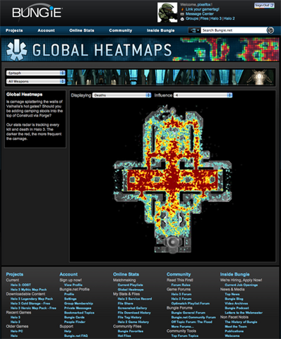Open the Epitaph map selection dropdown
Screen dimensions: 281x339
(x=36, y=73)
